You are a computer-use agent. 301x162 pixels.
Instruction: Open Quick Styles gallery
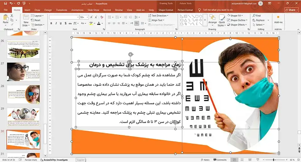[x=222, y=21]
